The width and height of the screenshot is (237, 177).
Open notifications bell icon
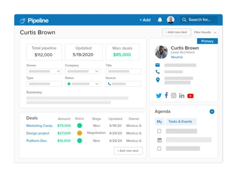[x=160, y=20]
